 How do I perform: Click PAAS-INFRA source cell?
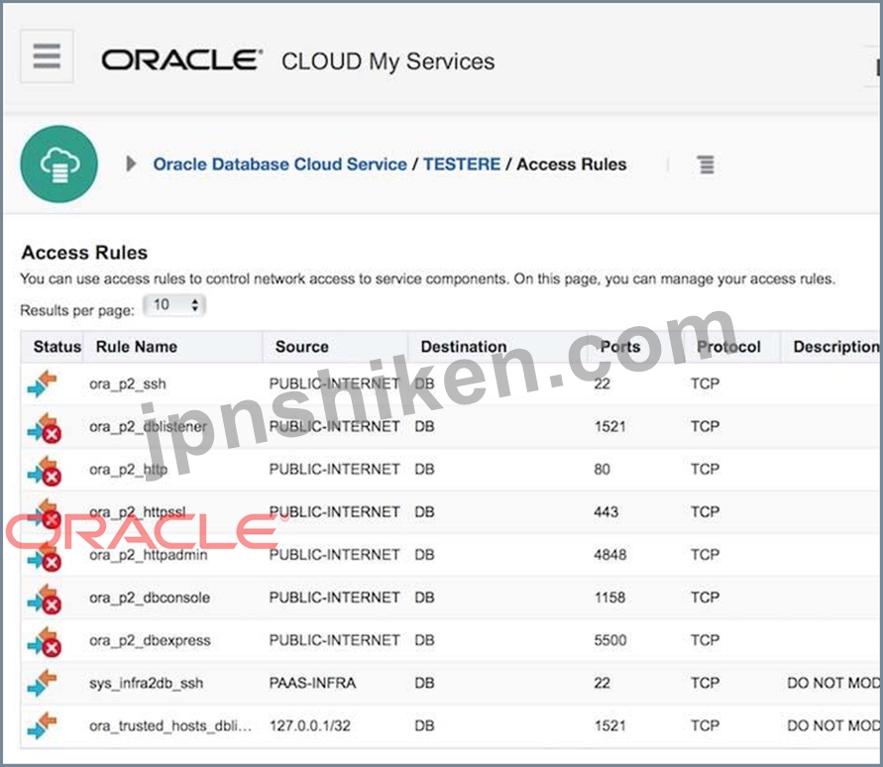[312, 683]
